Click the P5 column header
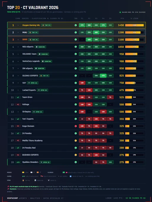152x202 pixels. (x=110, y=18)
